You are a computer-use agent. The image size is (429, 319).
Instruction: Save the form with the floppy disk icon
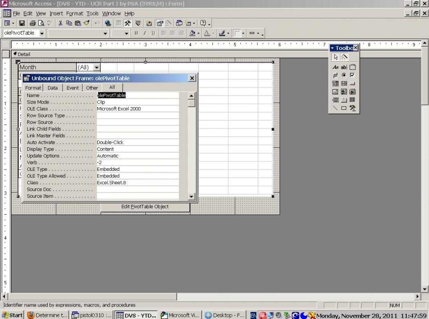[x=22, y=23]
